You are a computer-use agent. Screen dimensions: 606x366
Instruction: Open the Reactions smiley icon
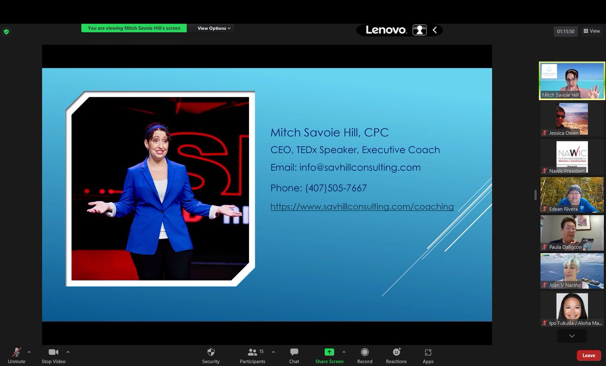(x=396, y=352)
